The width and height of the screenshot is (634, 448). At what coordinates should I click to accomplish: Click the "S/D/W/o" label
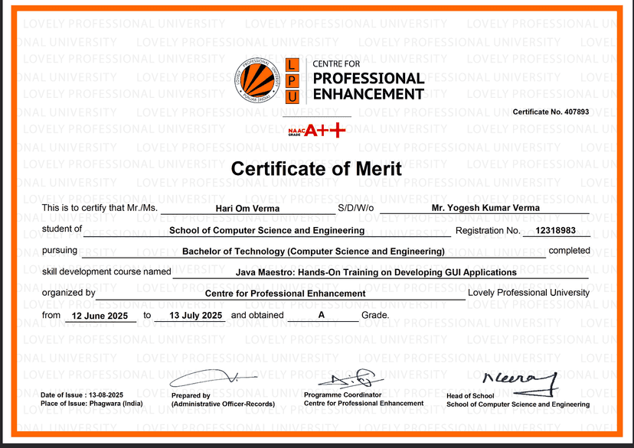[x=356, y=208]
